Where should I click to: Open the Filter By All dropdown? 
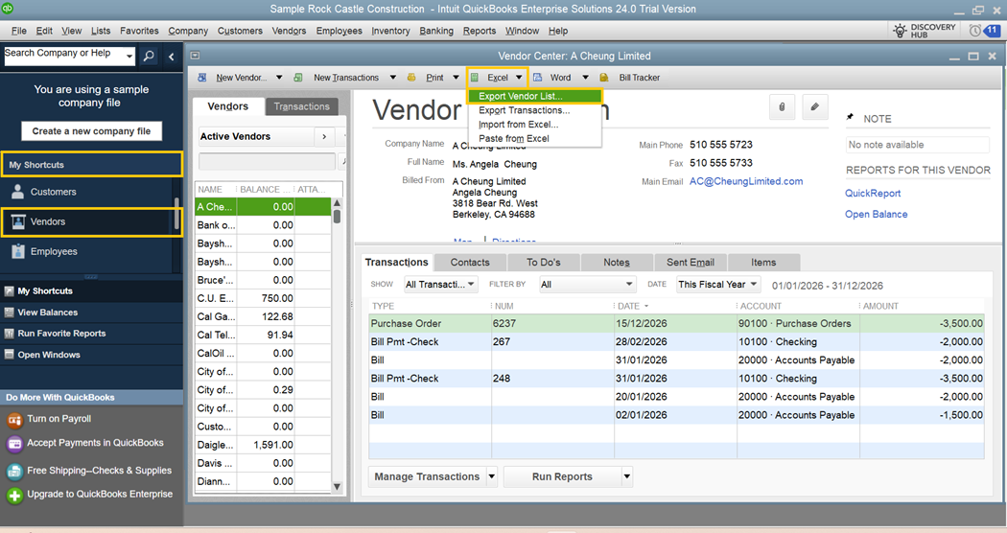tap(587, 285)
